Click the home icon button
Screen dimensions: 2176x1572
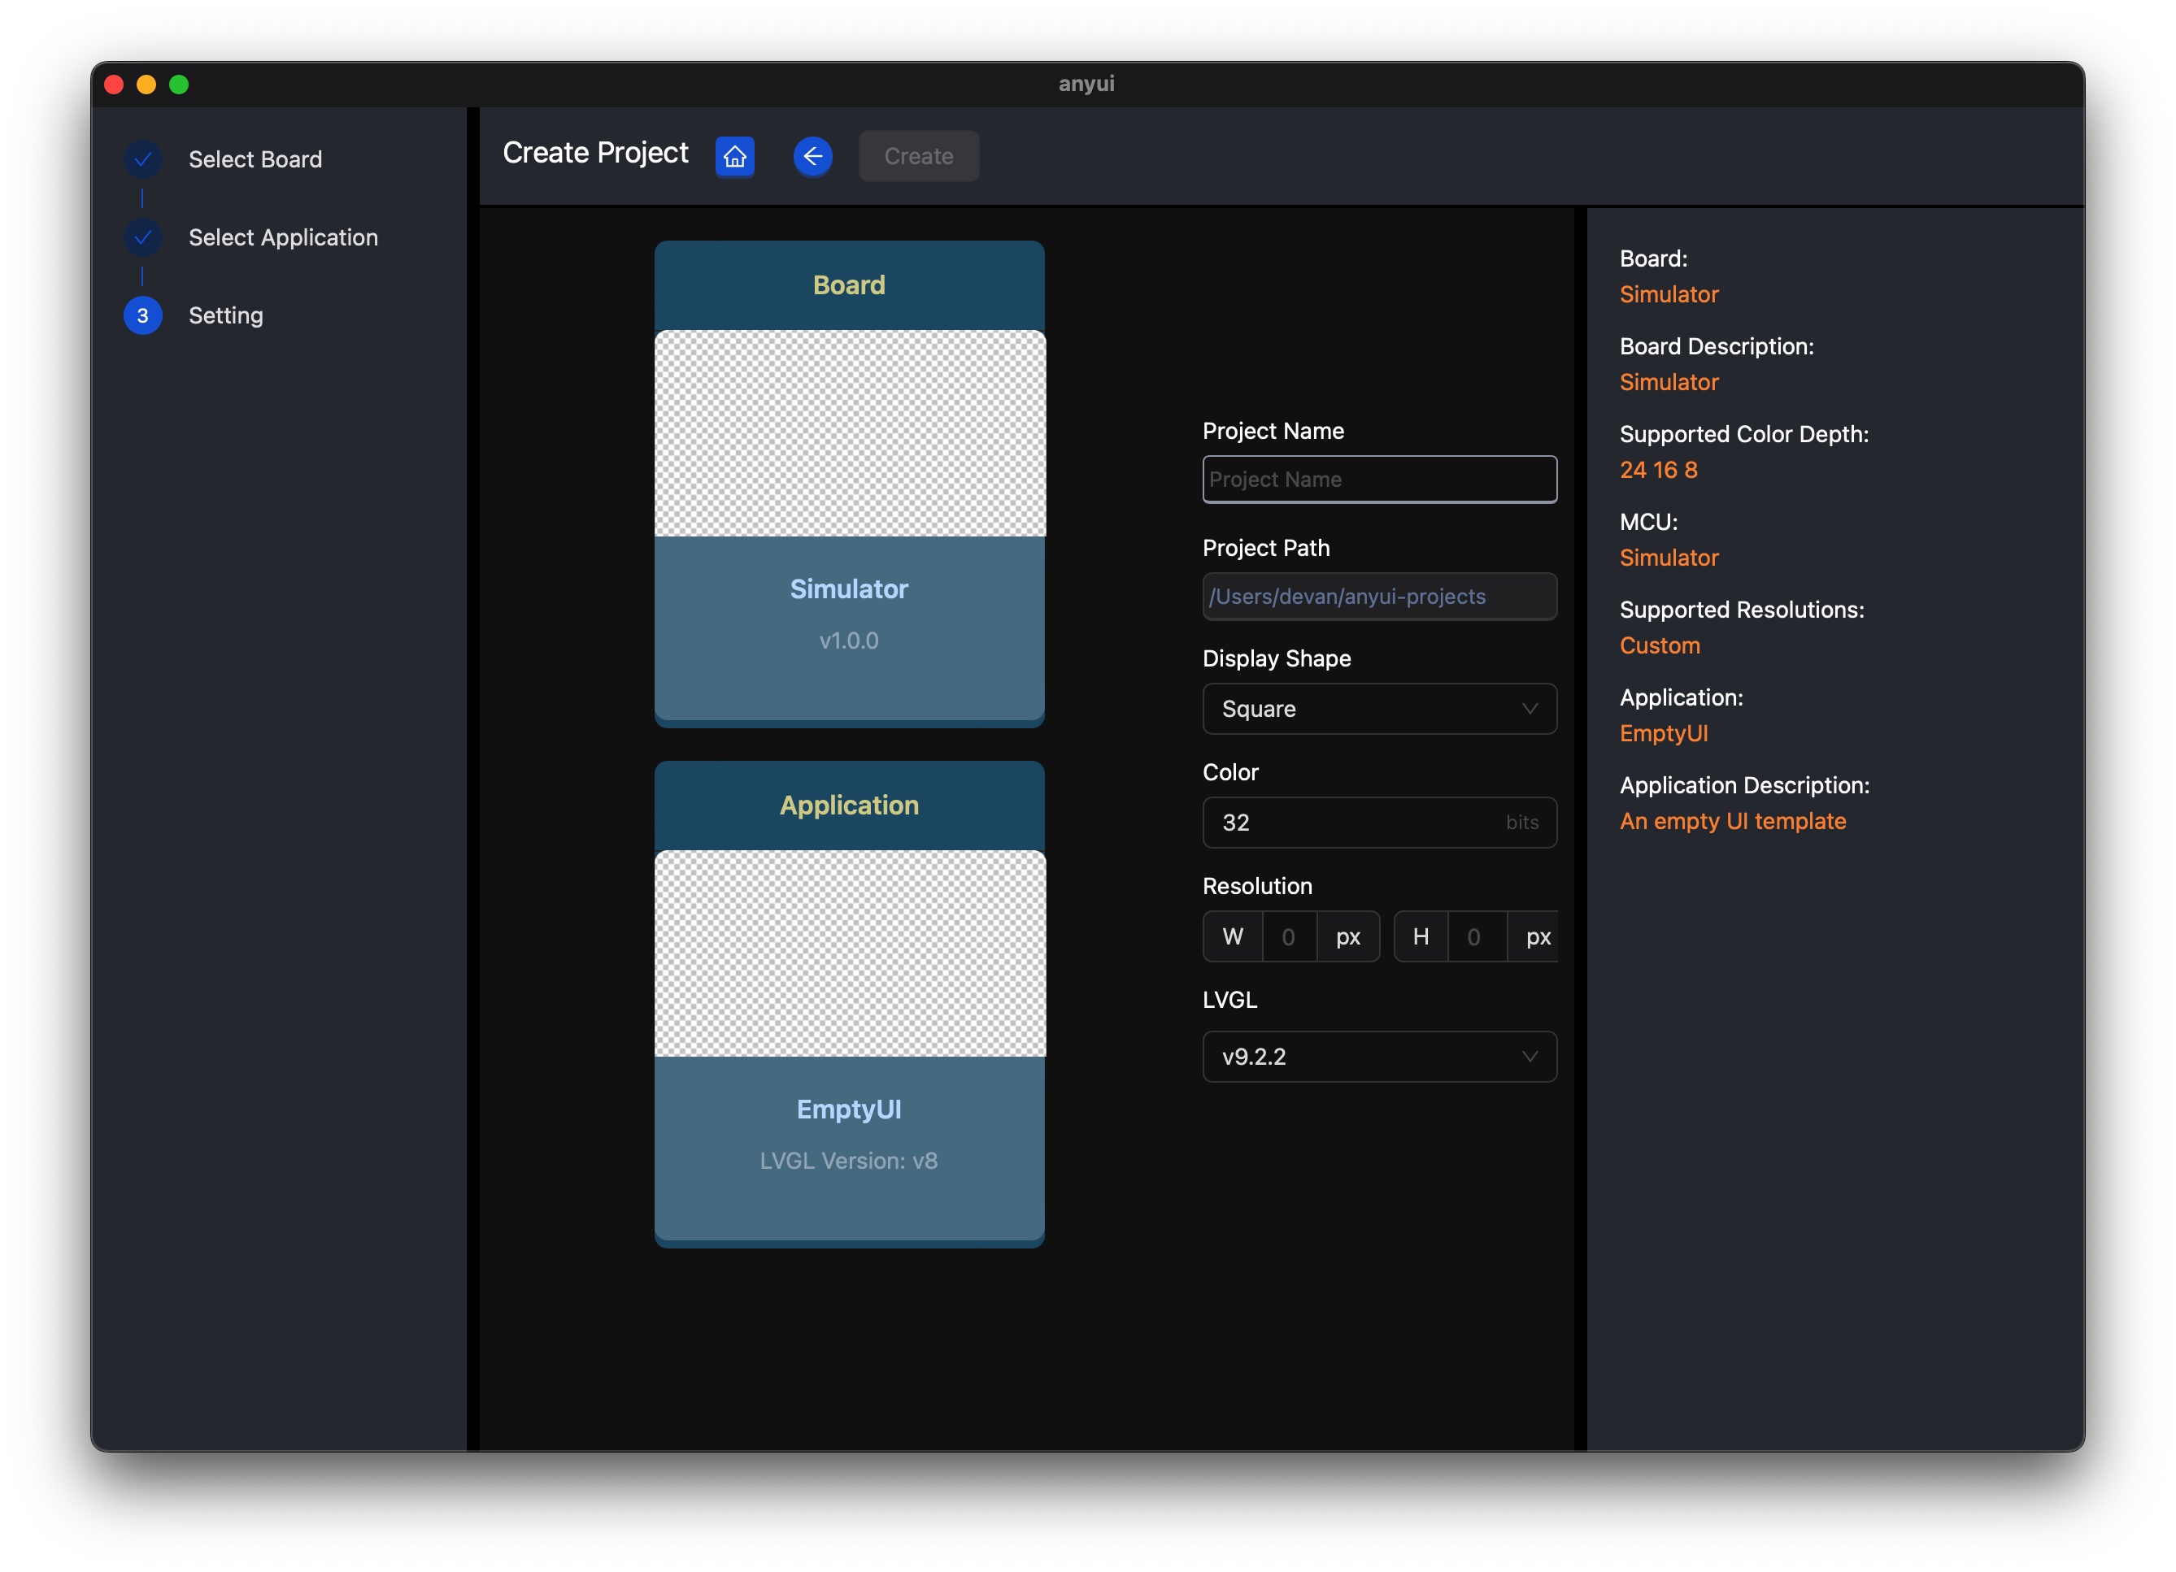pos(735,156)
